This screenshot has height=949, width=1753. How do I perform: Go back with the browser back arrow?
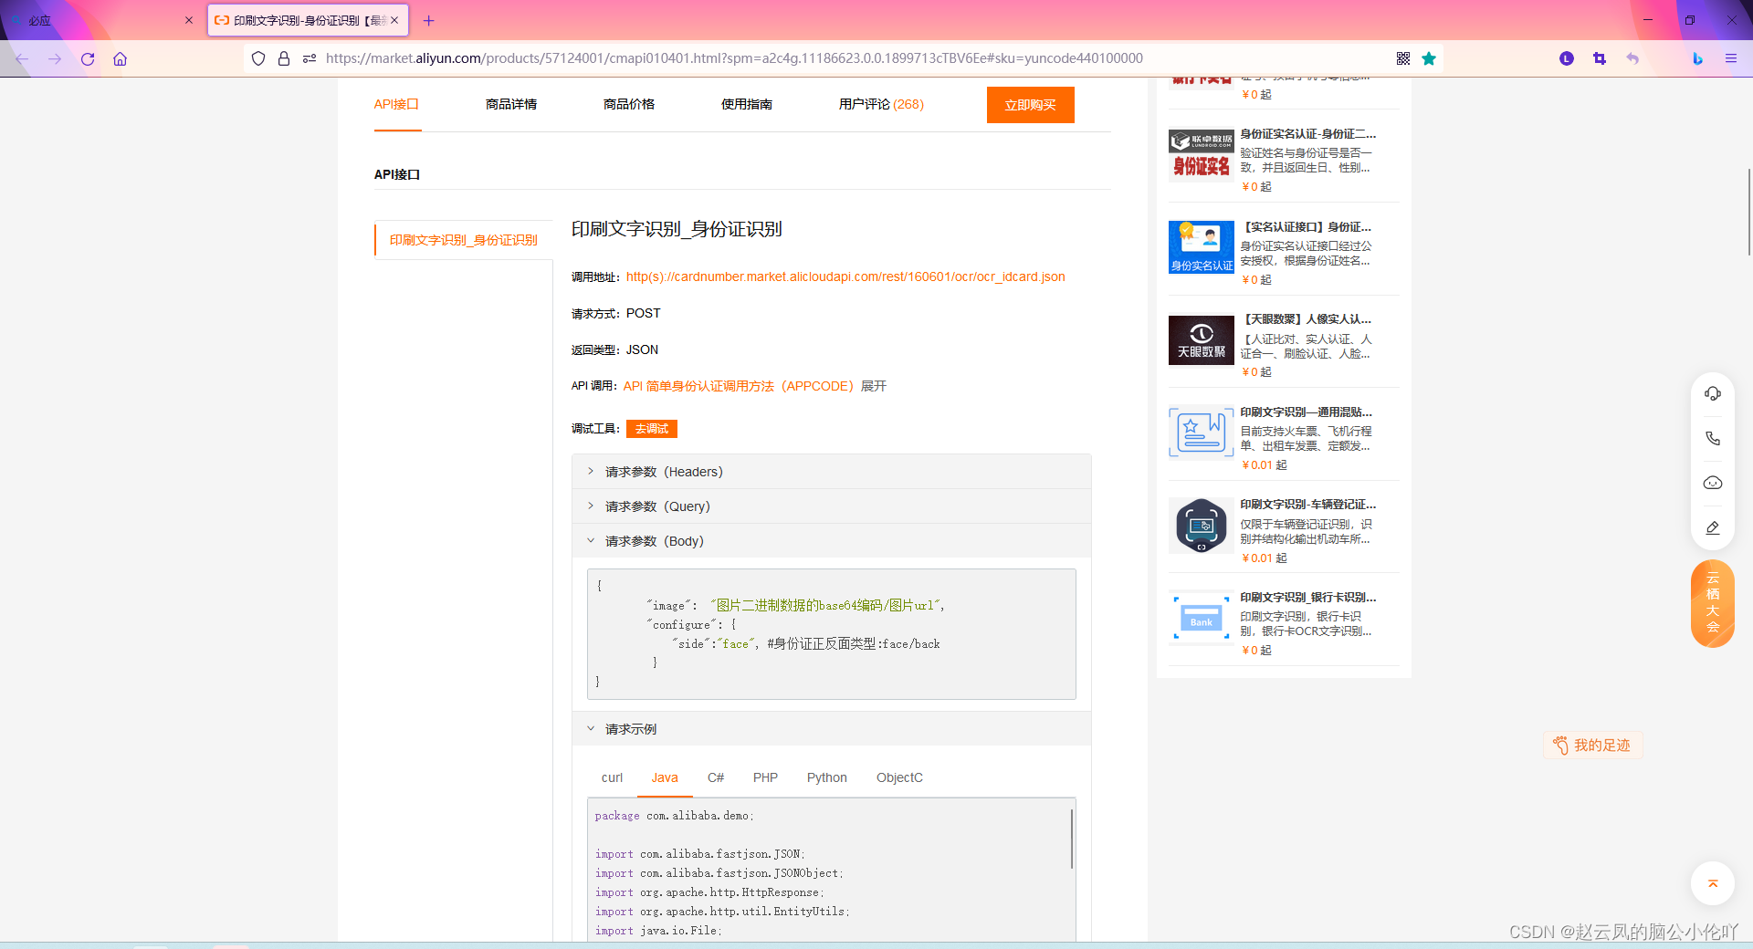(x=22, y=58)
